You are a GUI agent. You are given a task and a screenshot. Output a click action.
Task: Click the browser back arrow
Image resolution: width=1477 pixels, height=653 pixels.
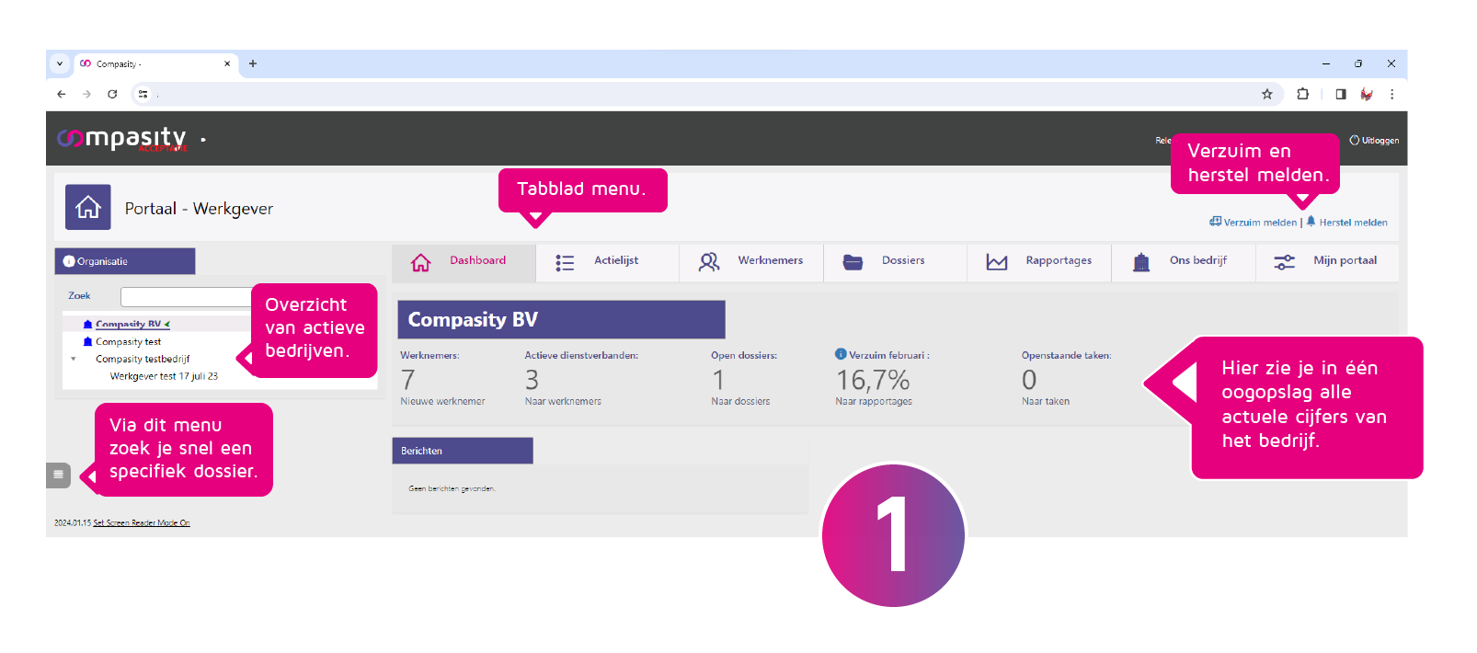(62, 94)
